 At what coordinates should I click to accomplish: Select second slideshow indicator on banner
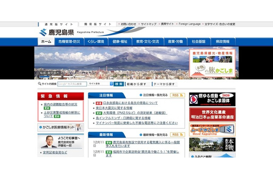[56, 77]
